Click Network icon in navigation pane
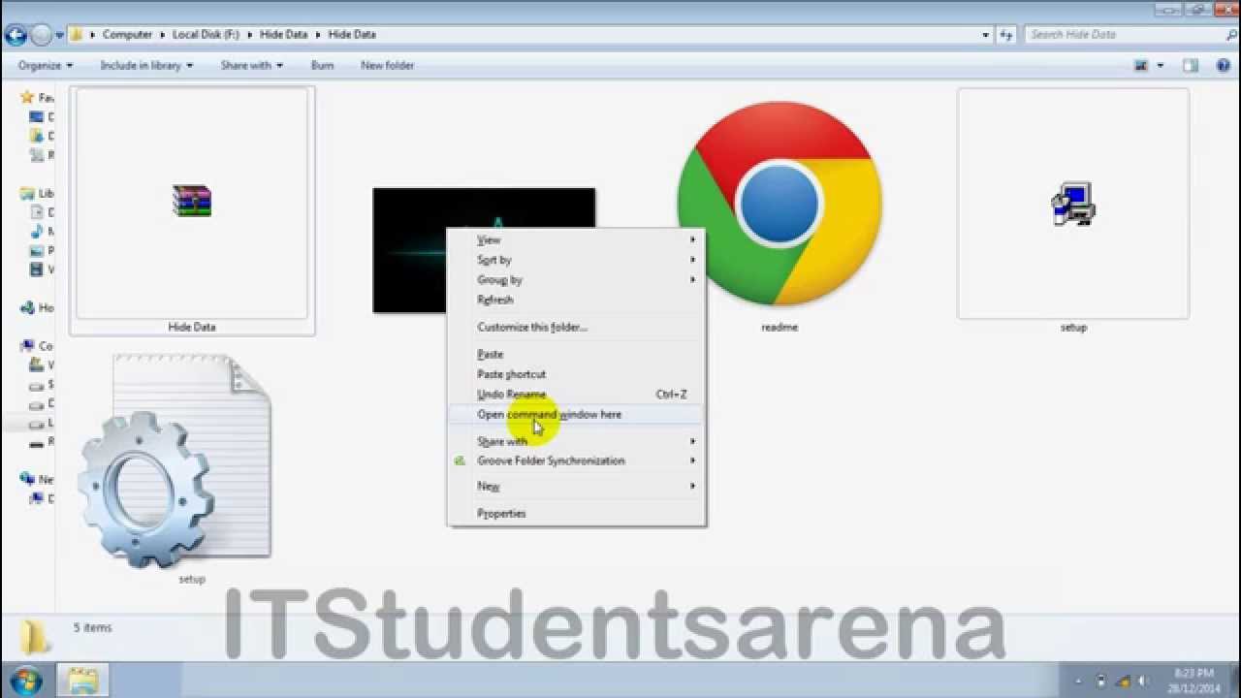 pos(27,480)
